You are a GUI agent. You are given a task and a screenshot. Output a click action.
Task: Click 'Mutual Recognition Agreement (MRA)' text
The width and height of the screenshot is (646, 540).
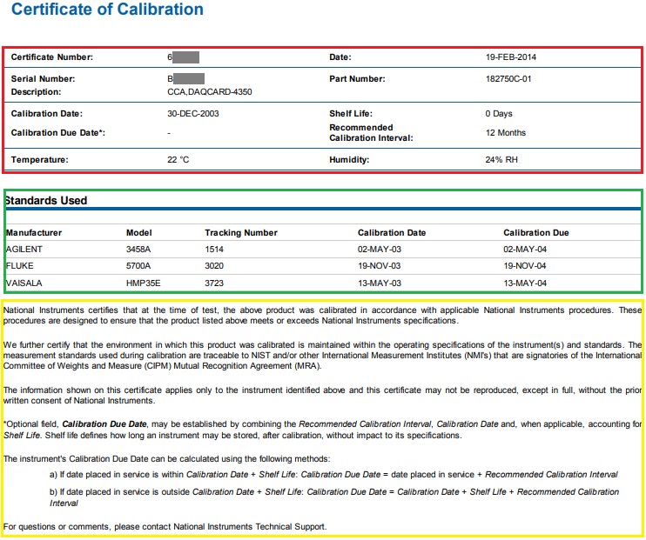pos(247,366)
